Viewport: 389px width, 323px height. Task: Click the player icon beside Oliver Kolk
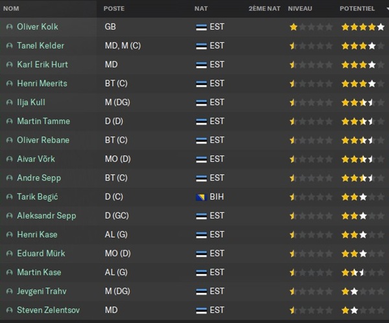coord(9,27)
